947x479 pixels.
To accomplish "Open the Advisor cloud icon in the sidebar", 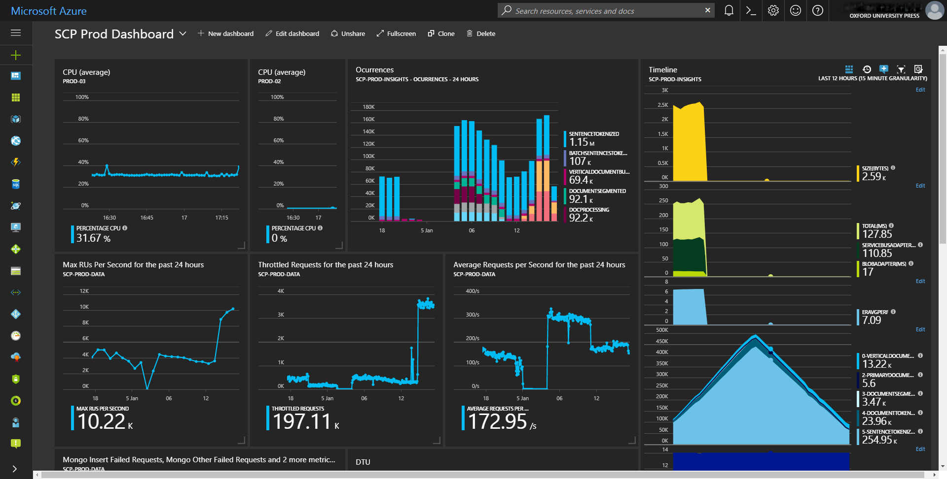I will pos(16,357).
